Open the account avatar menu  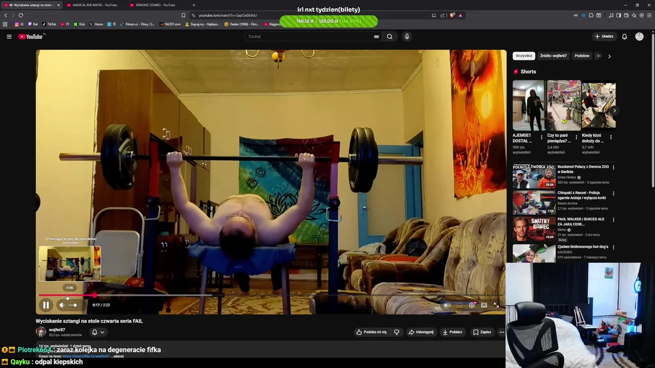tap(639, 36)
